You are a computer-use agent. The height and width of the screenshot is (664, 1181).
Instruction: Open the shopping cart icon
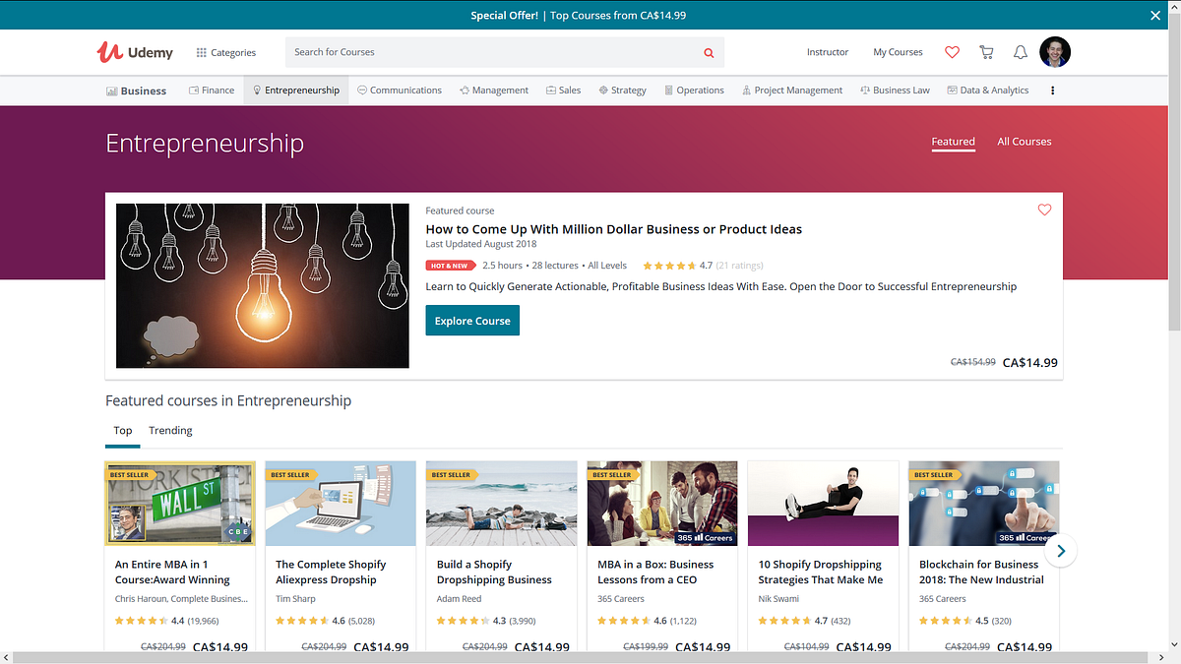click(986, 52)
